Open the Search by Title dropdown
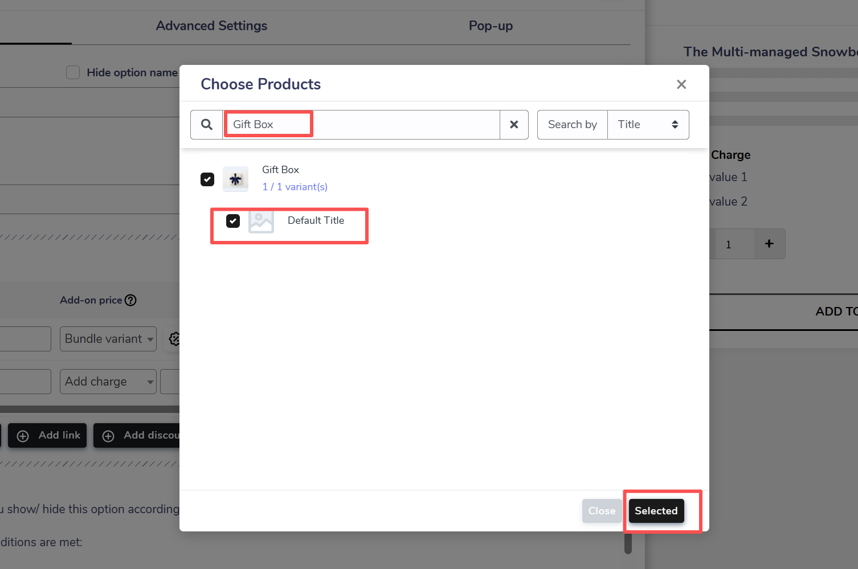Screen dimensions: 858x569 pos(648,125)
